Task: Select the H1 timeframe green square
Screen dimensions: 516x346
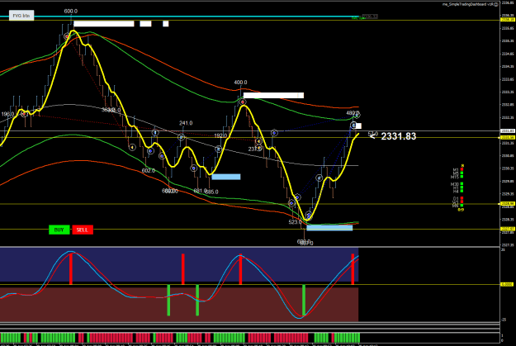Action: 462,187
